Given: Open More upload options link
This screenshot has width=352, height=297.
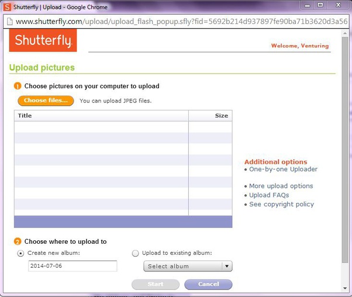Looking at the screenshot, I should click(x=281, y=186).
